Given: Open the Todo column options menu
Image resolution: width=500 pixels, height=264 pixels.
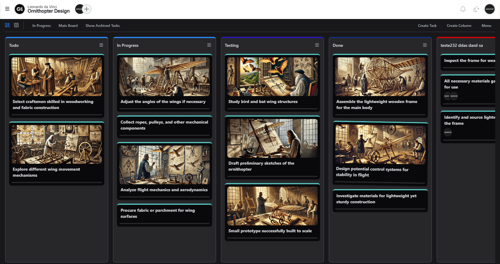Looking at the screenshot, I should pos(101,45).
